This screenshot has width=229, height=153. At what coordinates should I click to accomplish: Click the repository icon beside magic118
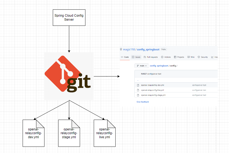click(121, 49)
